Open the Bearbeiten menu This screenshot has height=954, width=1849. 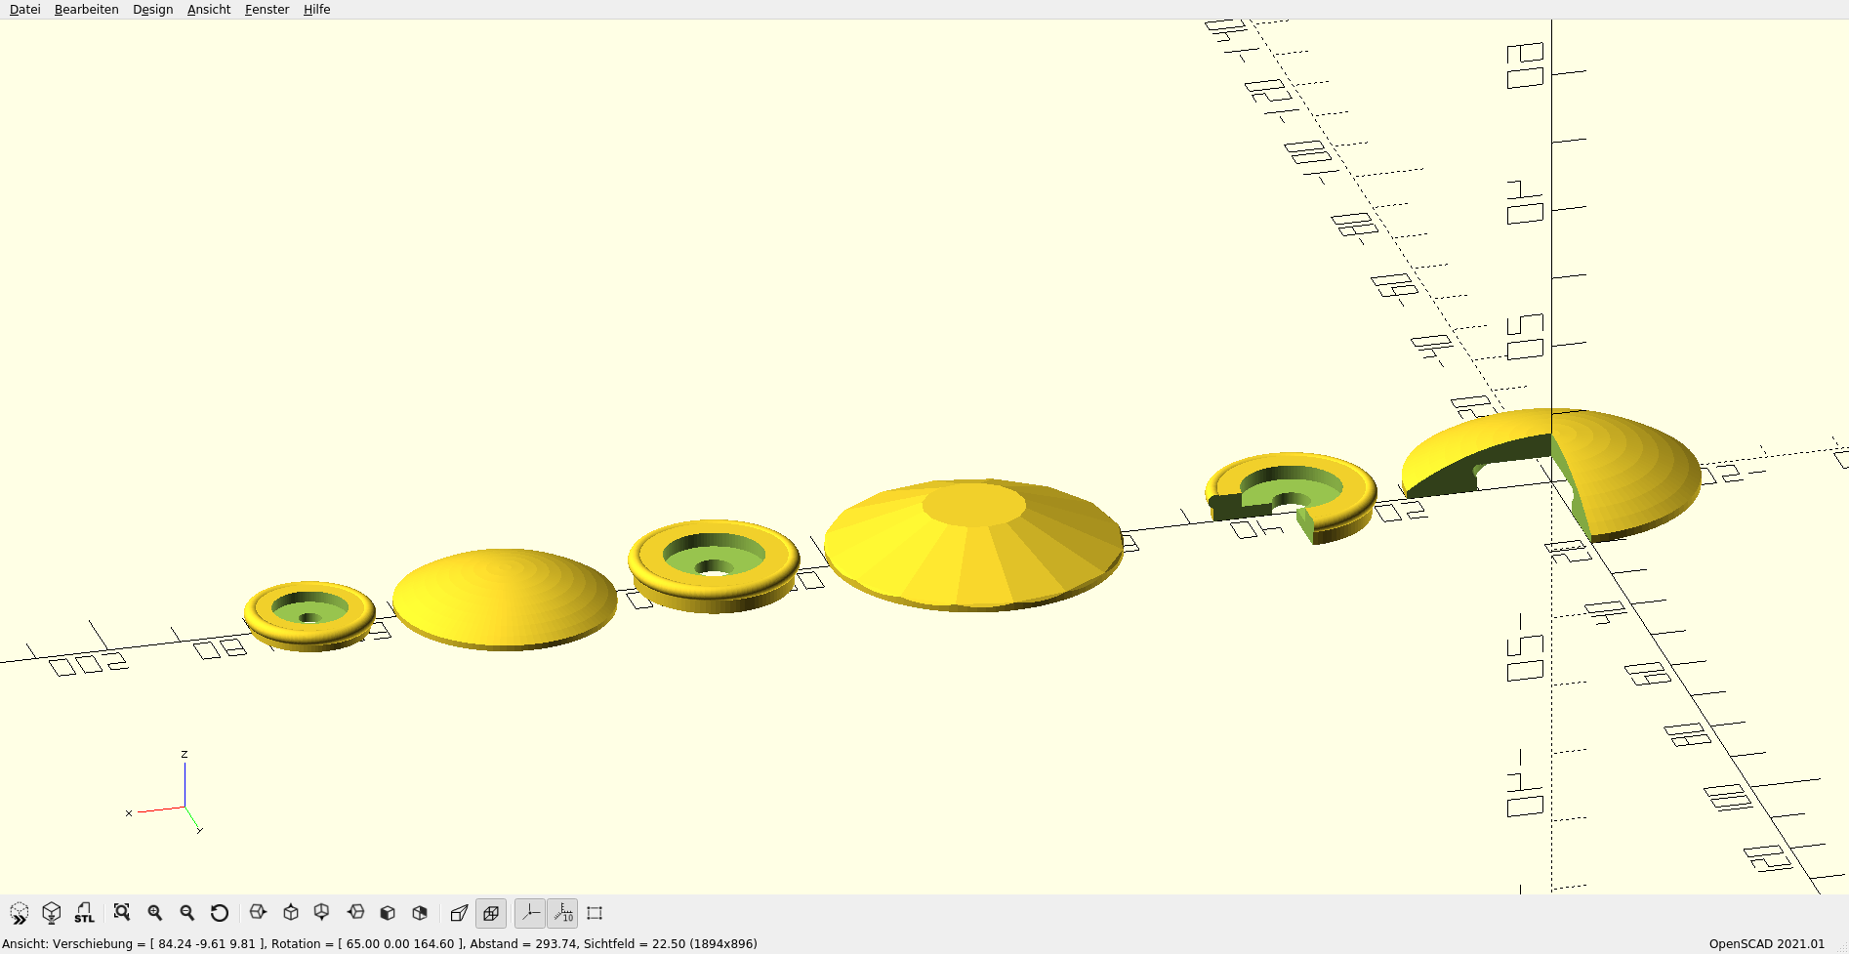pyautogui.click(x=86, y=10)
